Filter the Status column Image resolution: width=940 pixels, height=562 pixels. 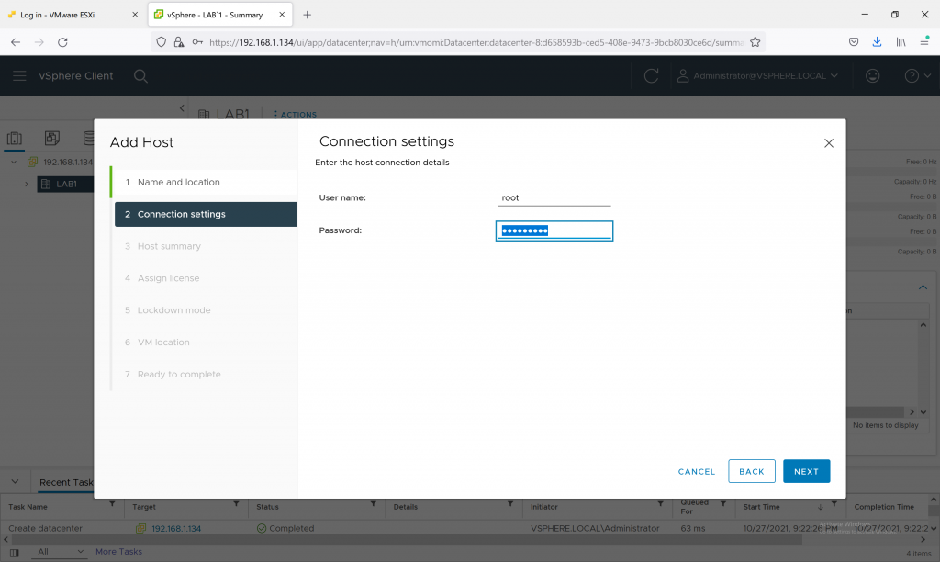tap(373, 504)
